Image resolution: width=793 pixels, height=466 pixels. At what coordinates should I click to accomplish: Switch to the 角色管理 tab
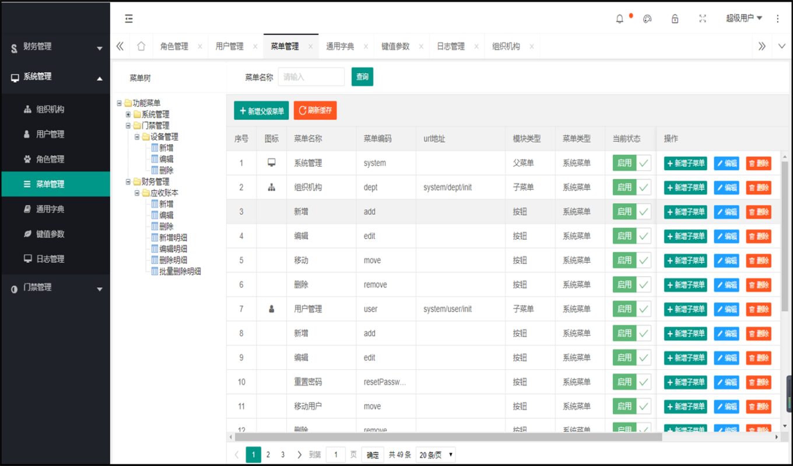point(174,46)
